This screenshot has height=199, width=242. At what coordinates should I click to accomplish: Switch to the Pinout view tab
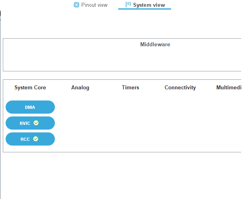94,5
